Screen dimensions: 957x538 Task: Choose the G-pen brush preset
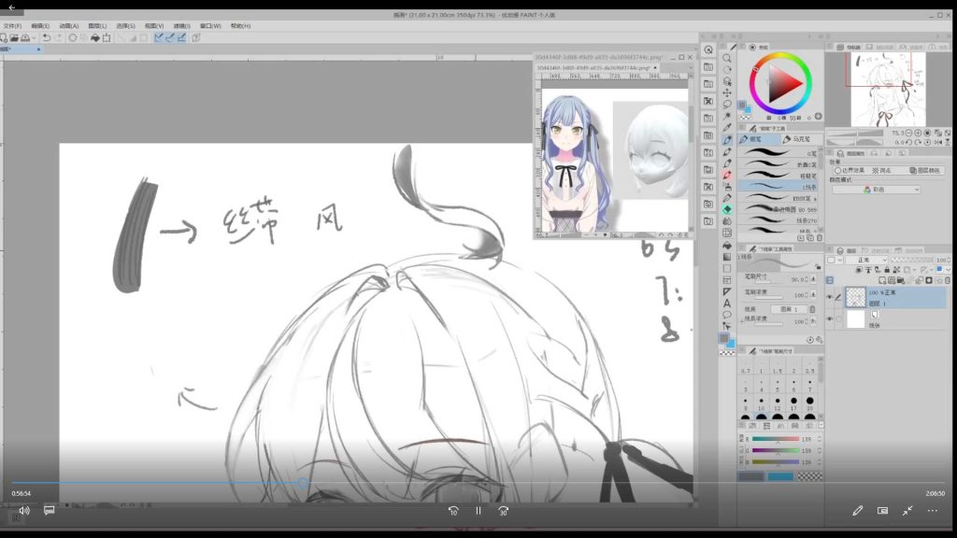click(x=778, y=153)
